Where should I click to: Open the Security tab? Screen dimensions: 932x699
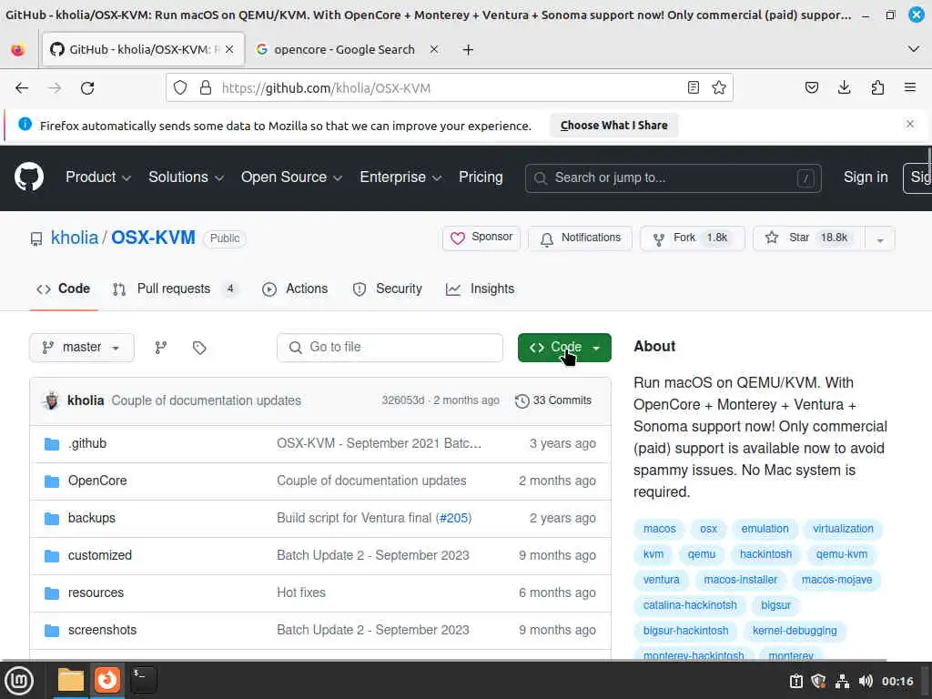[387, 289]
